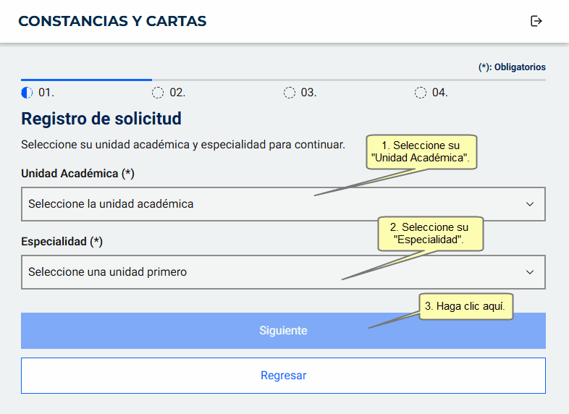Select the "04." step label
This screenshot has width=569, height=414.
(440, 93)
